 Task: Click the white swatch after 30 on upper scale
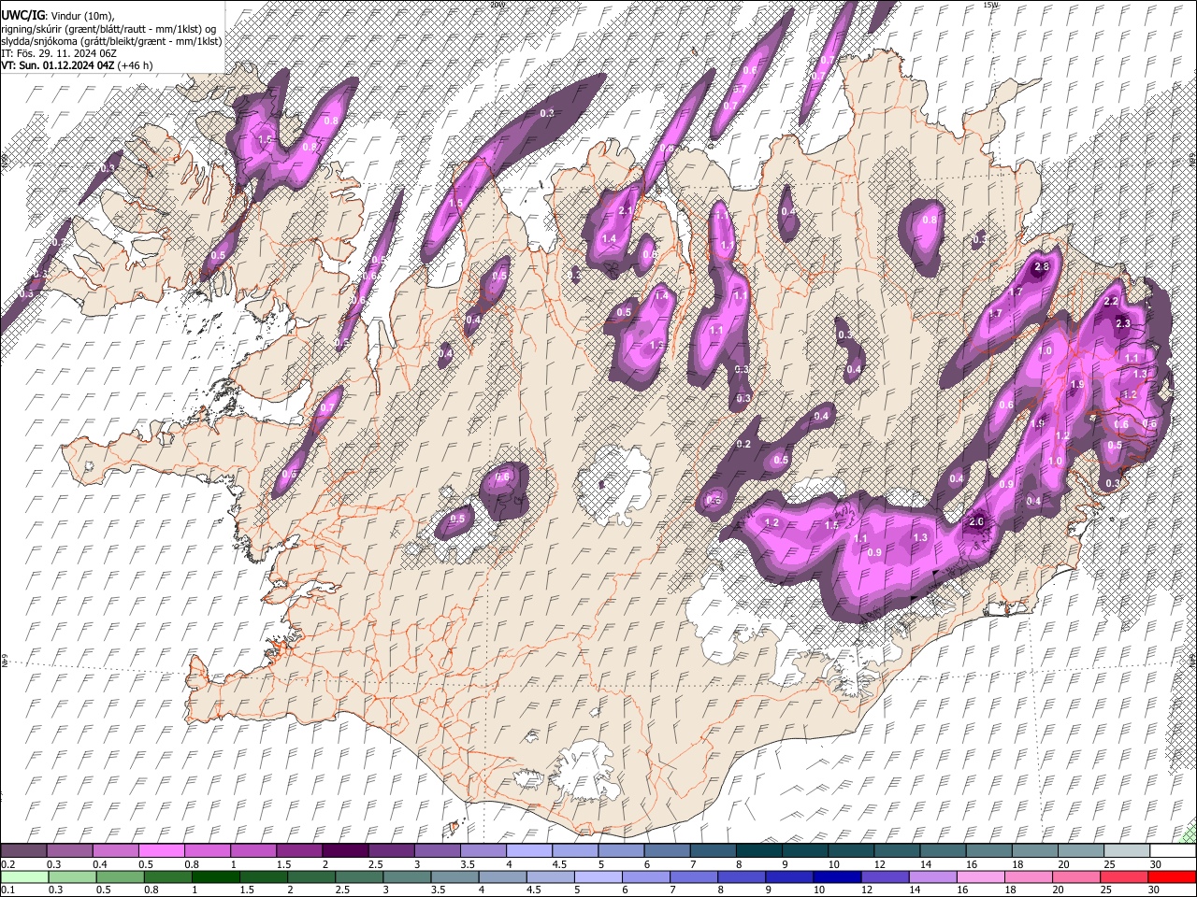point(1173,850)
